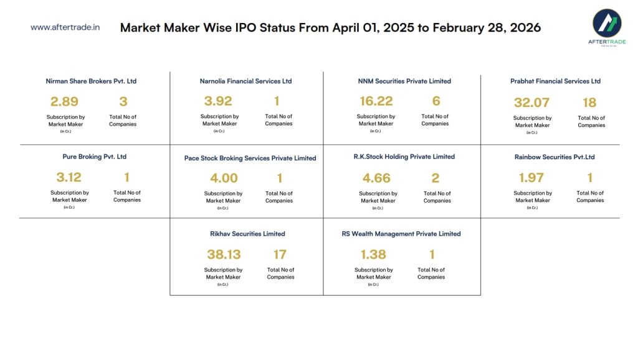Select the R.K.Stock Holding Private Limited heading
The image size is (638, 358).
(404, 157)
